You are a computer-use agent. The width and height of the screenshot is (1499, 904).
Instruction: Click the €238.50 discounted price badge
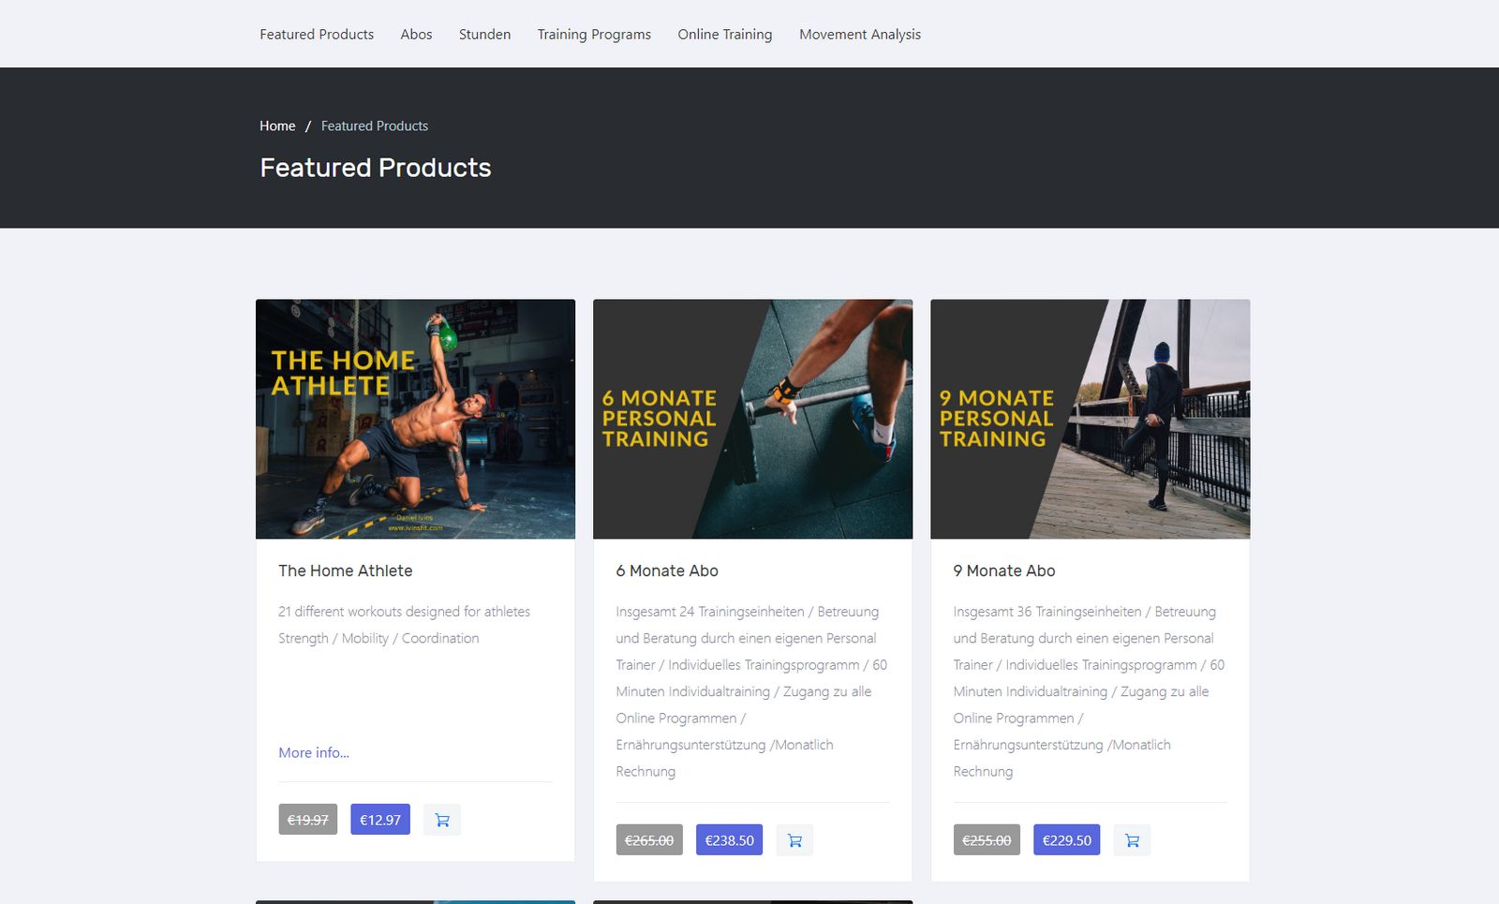pos(729,840)
